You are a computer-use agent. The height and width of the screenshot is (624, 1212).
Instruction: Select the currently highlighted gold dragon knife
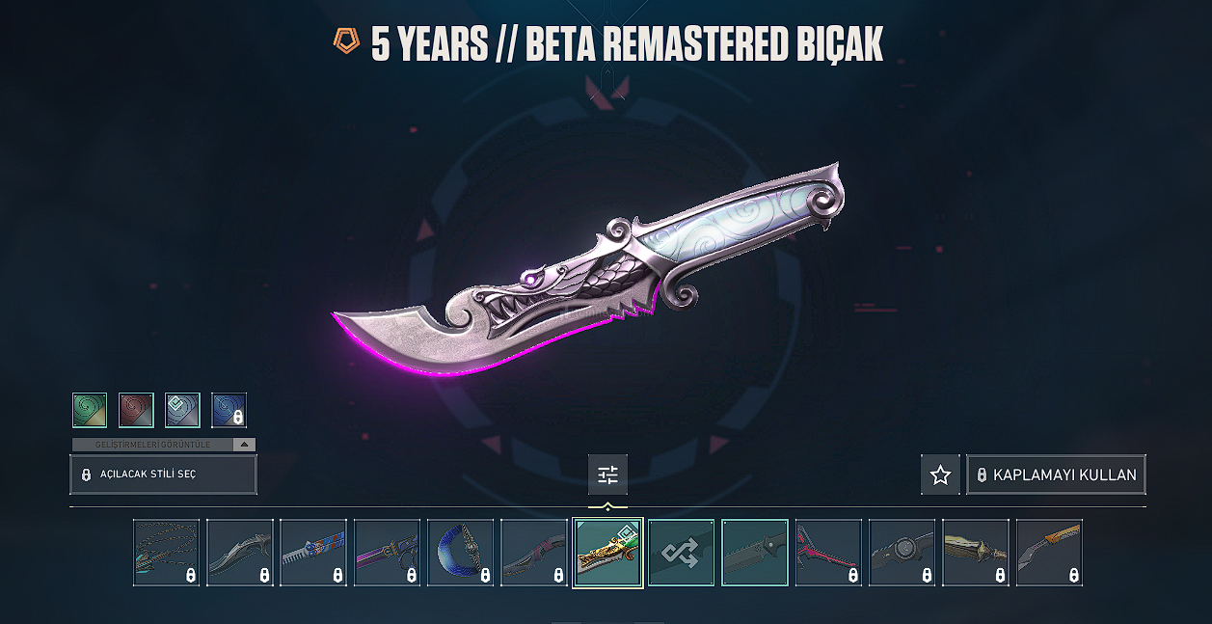pyautogui.click(x=607, y=553)
